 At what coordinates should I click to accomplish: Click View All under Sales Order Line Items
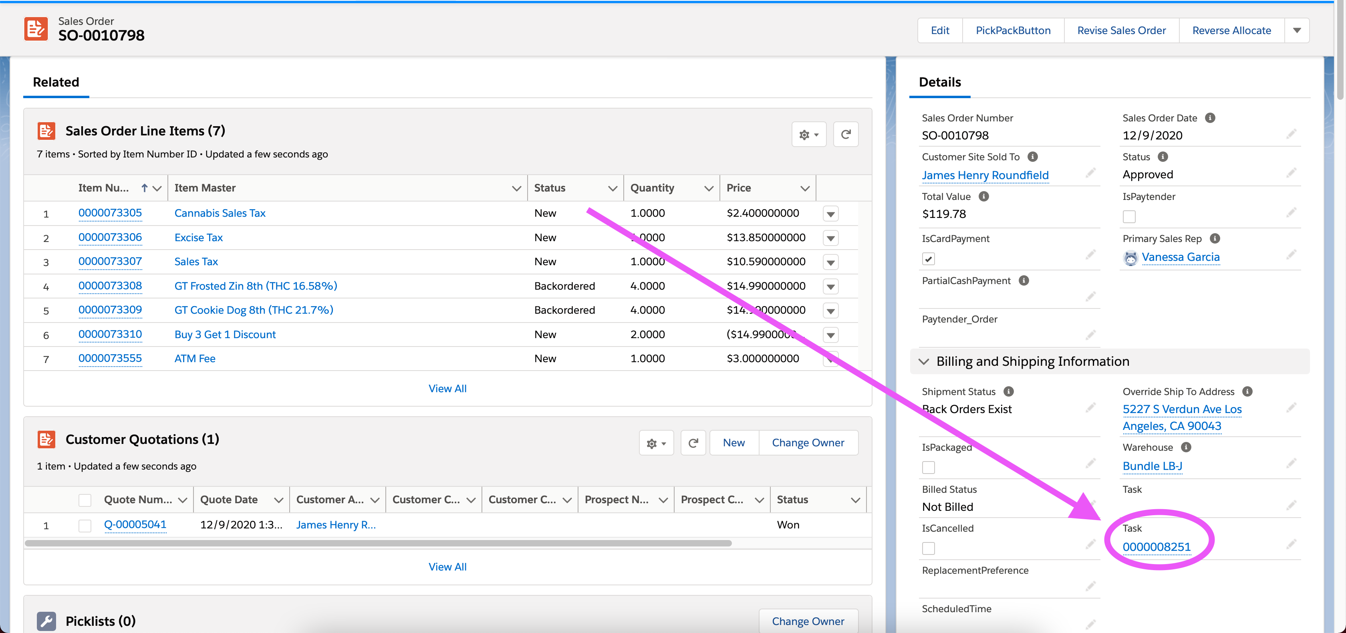[x=447, y=389]
